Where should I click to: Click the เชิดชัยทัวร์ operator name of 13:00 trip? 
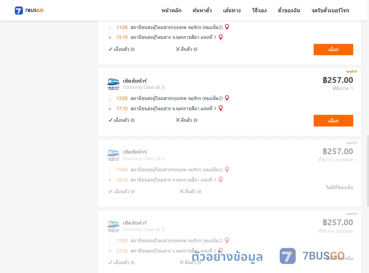pyautogui.click(x=135, y=81)
